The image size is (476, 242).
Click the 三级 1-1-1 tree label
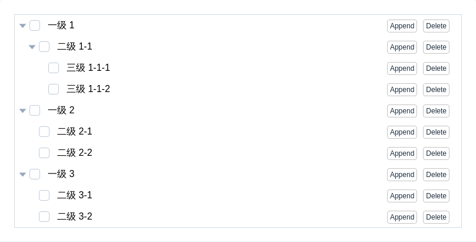pyautogui.click(x=88, y=68)
